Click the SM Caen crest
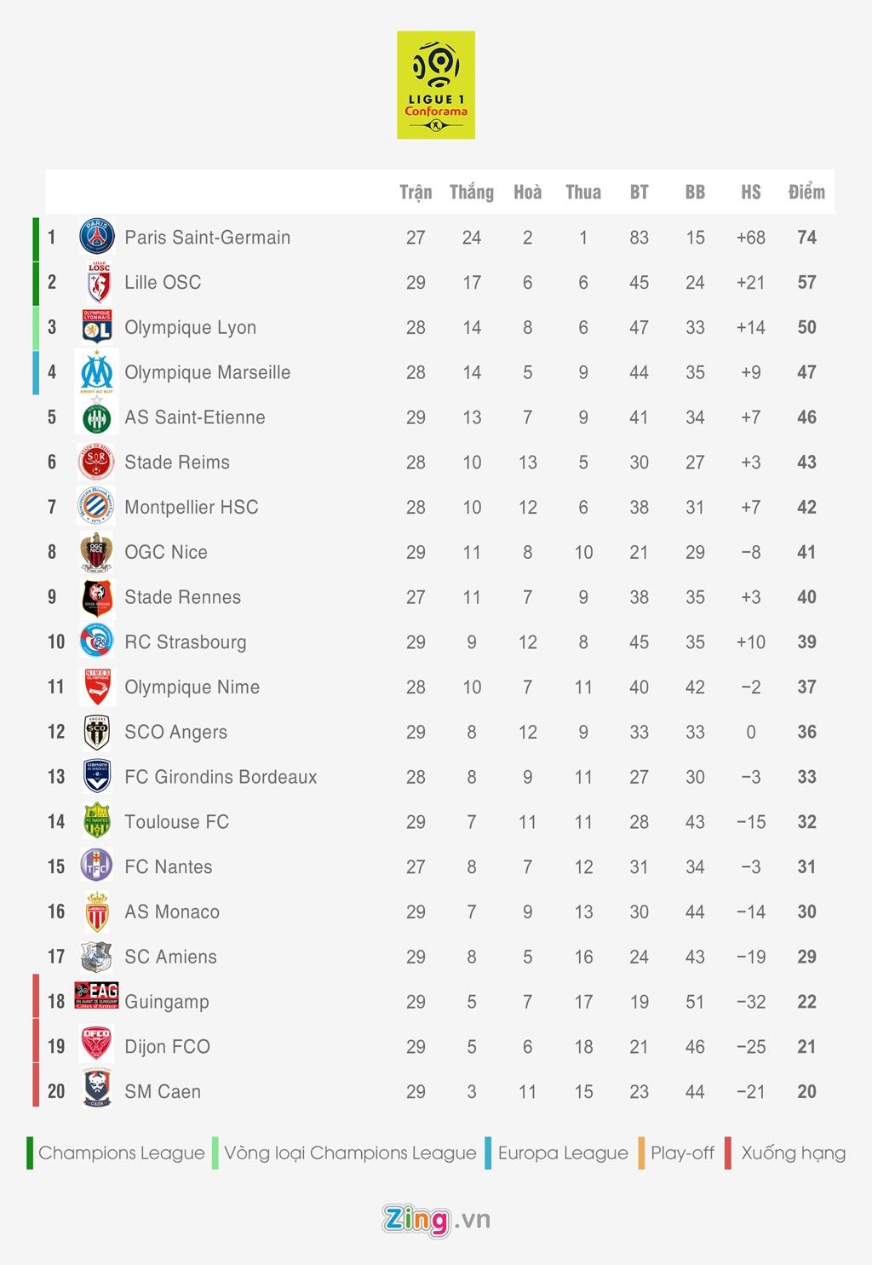 click(97, 1090)
